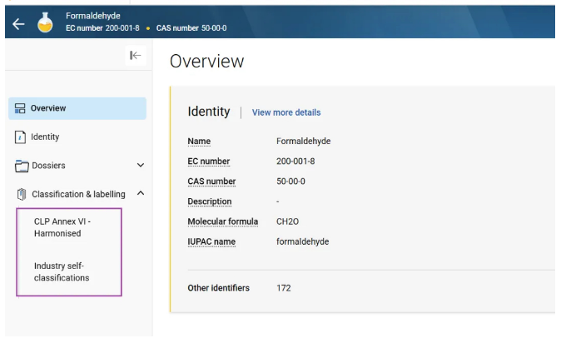Click the CAS number label in Identity card
This screenshot has width=561, height=338.
211,181
